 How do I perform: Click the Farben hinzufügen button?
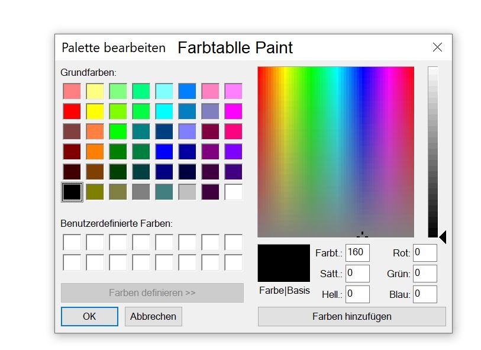click(x=351, y=316)
